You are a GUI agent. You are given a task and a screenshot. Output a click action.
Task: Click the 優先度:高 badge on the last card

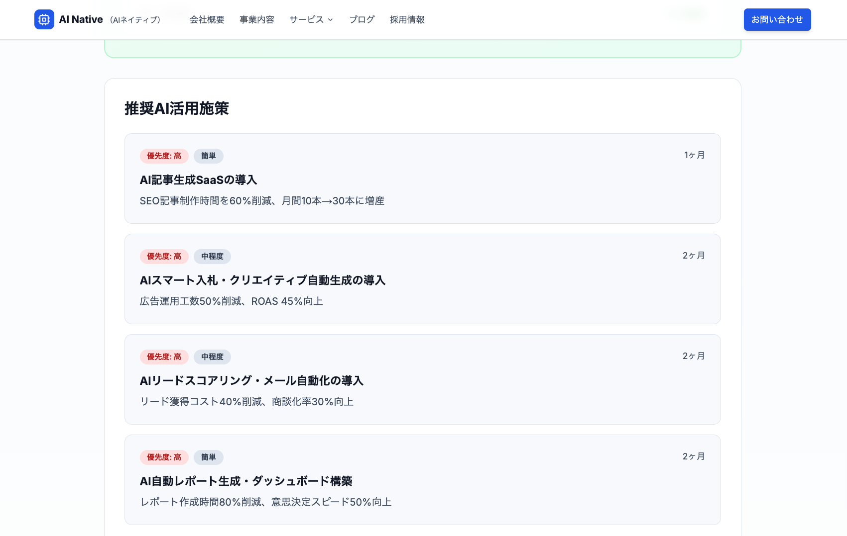click(x=164, y=457)
